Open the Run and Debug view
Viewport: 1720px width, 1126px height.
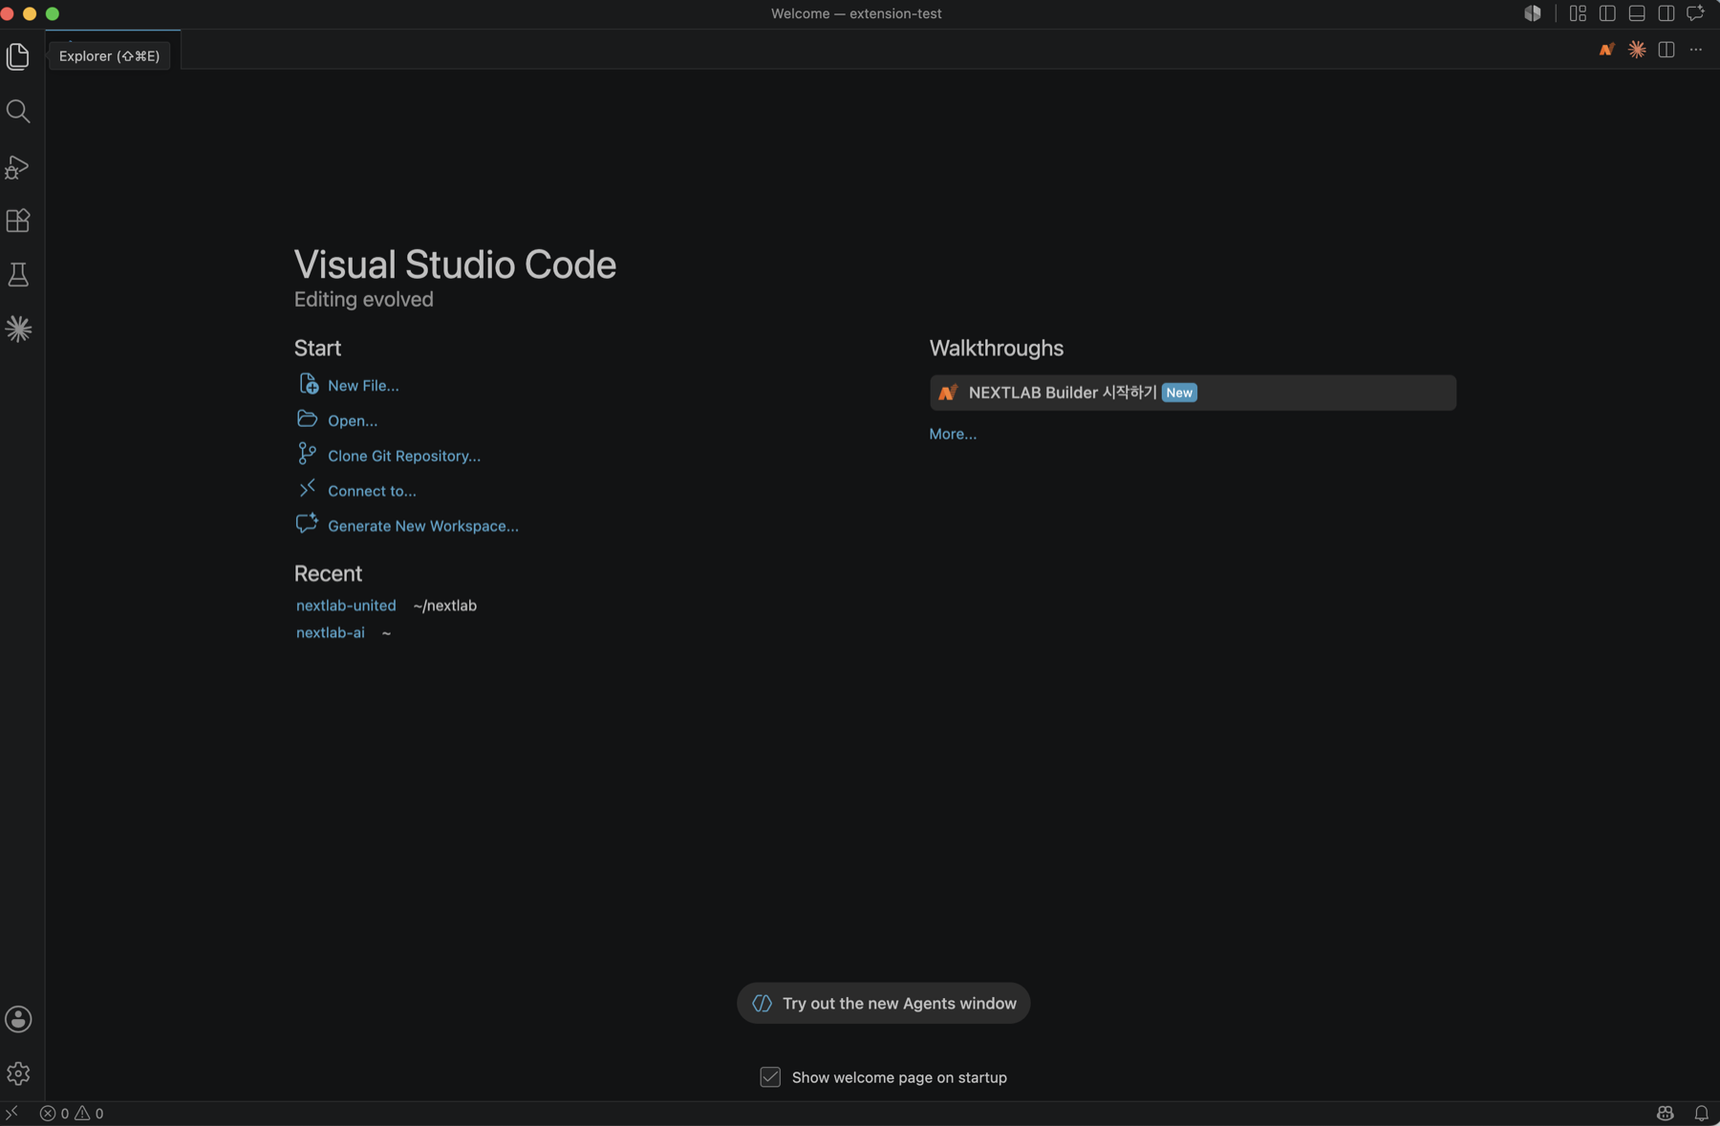[x=18, y=167]
